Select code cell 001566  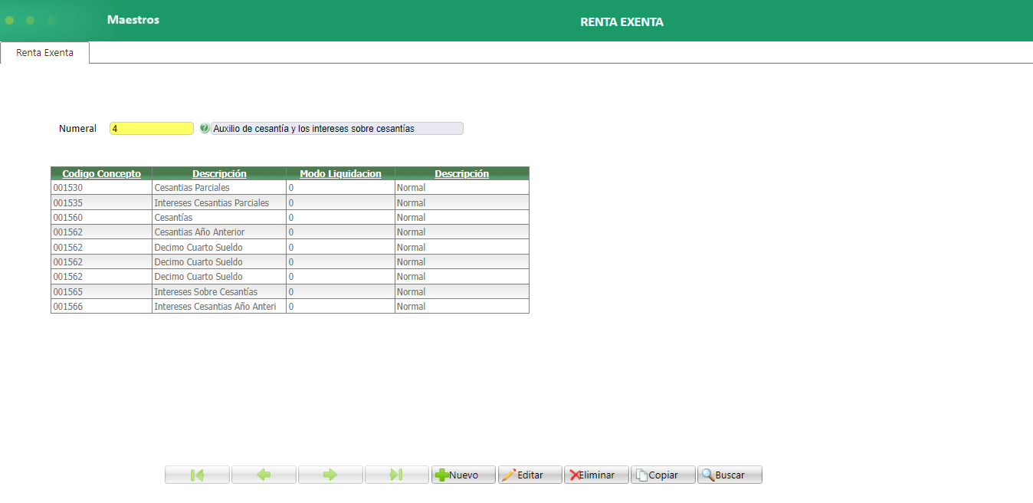pyautogui.click(x=101, y=307)
